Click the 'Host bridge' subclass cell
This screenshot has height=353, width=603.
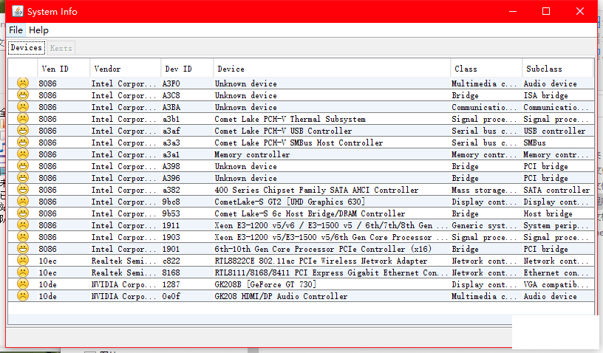pos(548,213)
